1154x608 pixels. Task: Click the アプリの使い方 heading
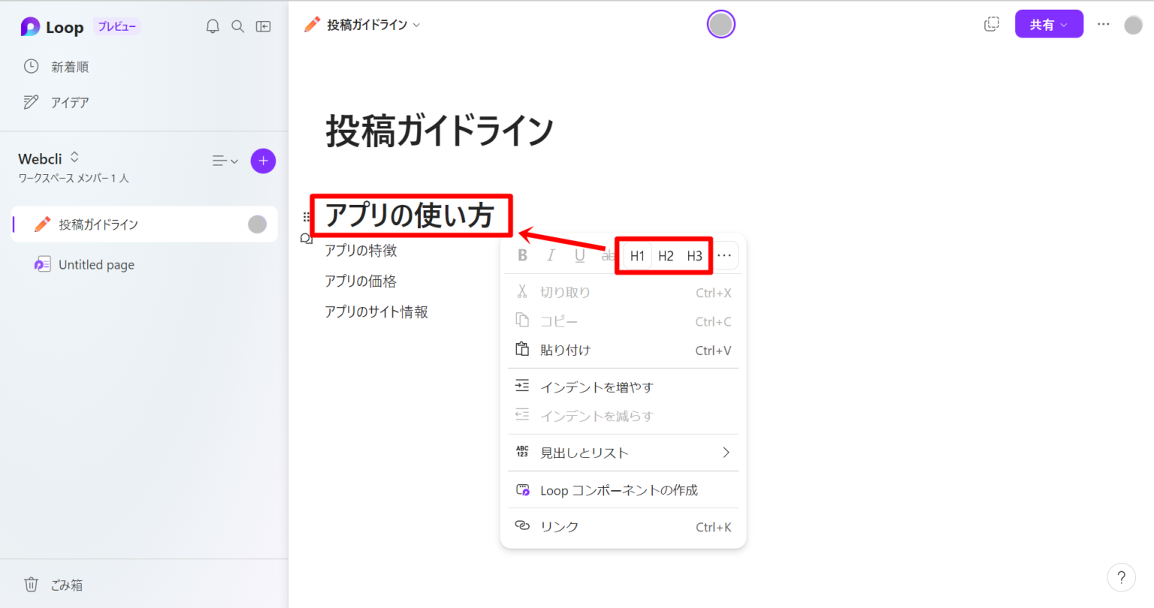409,216
